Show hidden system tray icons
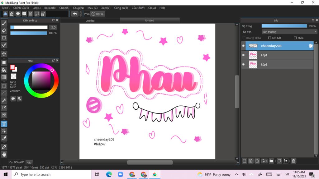Image resolution: width=319 pixels, height=179 pixels. (x=236, y=174)
